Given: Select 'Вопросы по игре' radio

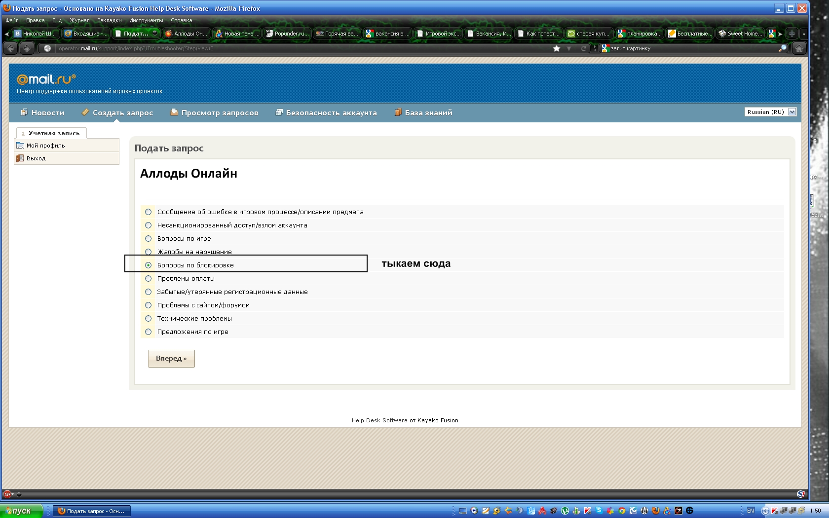Looking at the screenshot, I should (148, 238).
